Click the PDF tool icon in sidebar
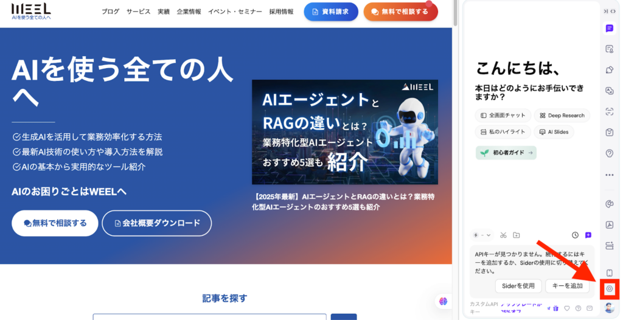The image size is (623, 320). pos(609,224)
